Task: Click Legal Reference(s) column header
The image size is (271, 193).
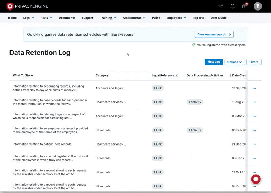Action: click(165, 75)
